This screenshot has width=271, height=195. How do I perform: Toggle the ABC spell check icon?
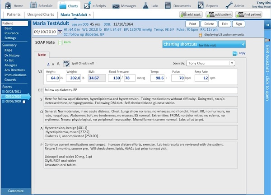click(66, 63)
